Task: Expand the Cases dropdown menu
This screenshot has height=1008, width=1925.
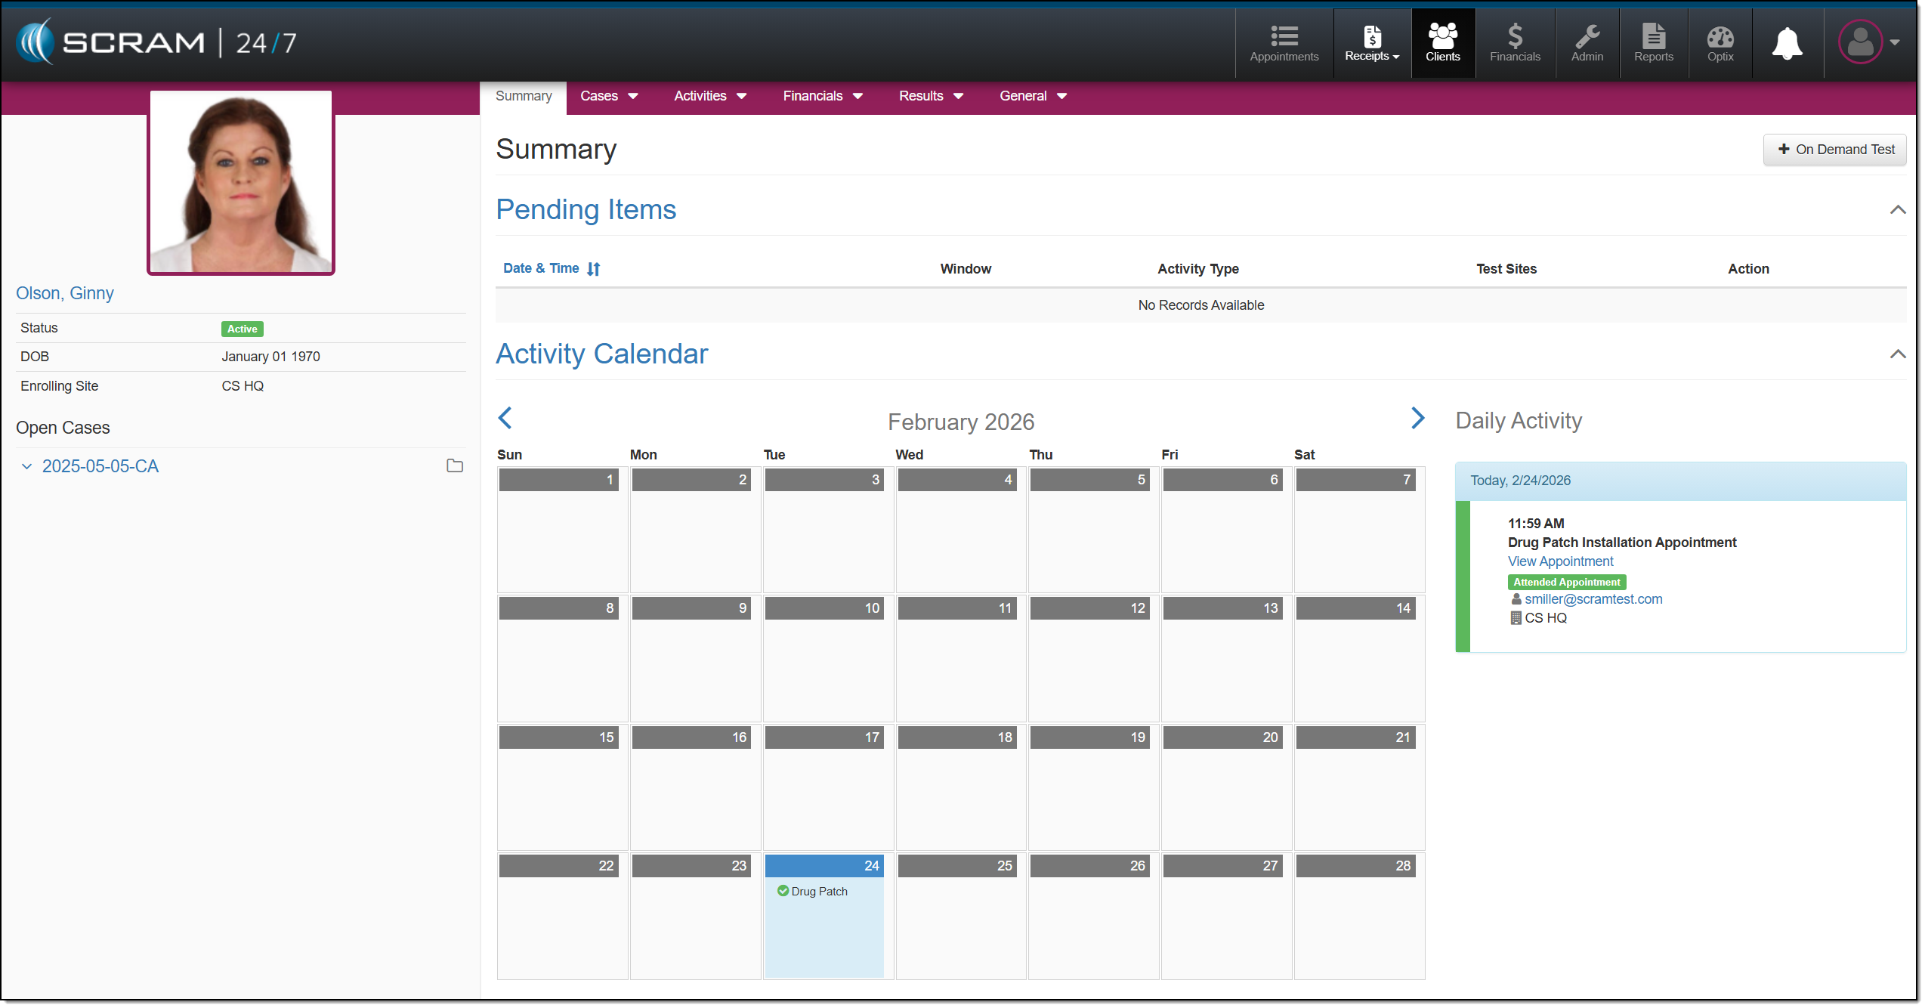Action: coord(609,96)
